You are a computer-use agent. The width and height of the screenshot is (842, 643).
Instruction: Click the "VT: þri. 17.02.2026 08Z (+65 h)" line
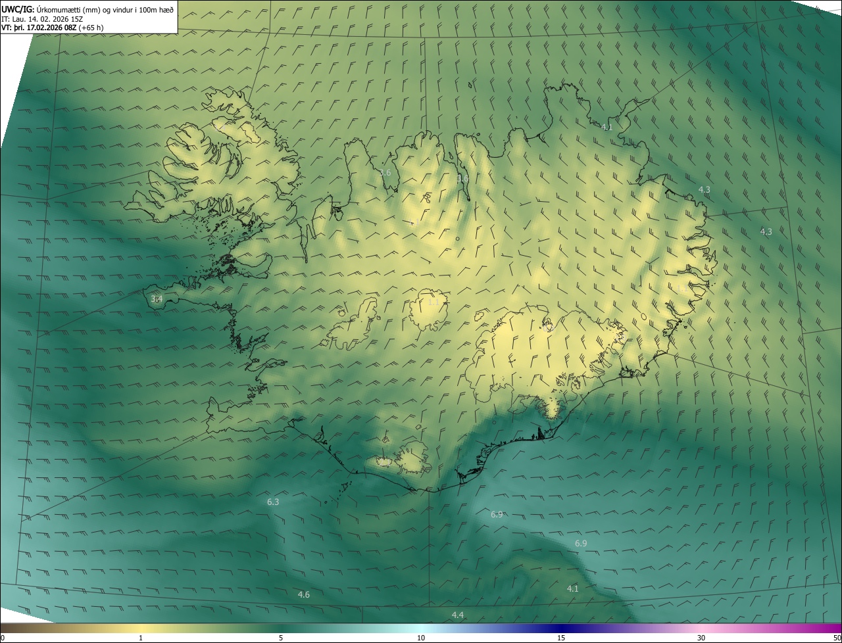coord(53,28)
